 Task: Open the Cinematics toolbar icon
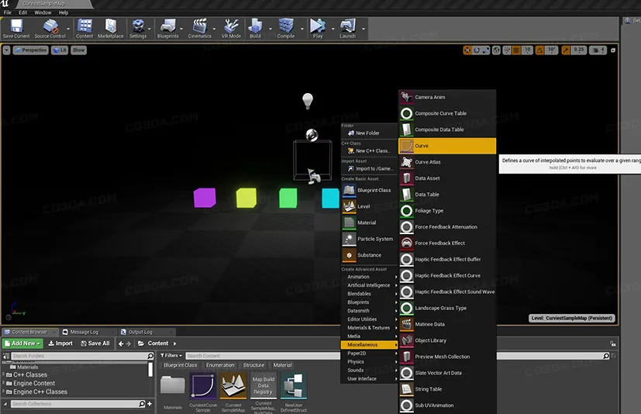[199, 28]
